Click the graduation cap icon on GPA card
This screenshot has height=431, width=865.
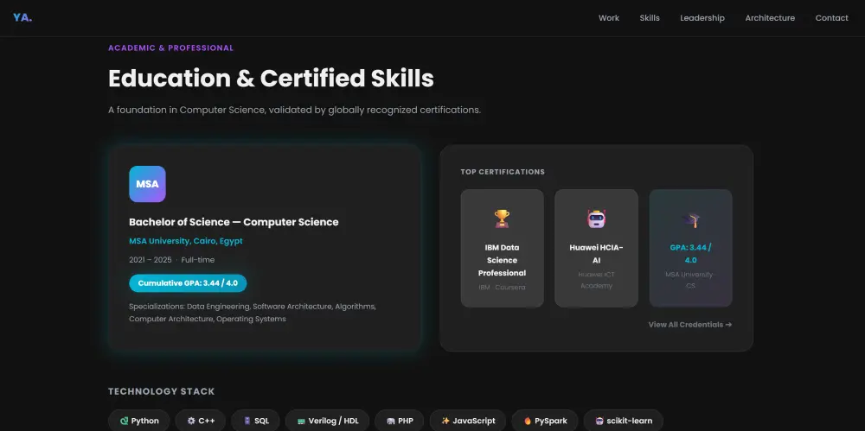point(690,220)
